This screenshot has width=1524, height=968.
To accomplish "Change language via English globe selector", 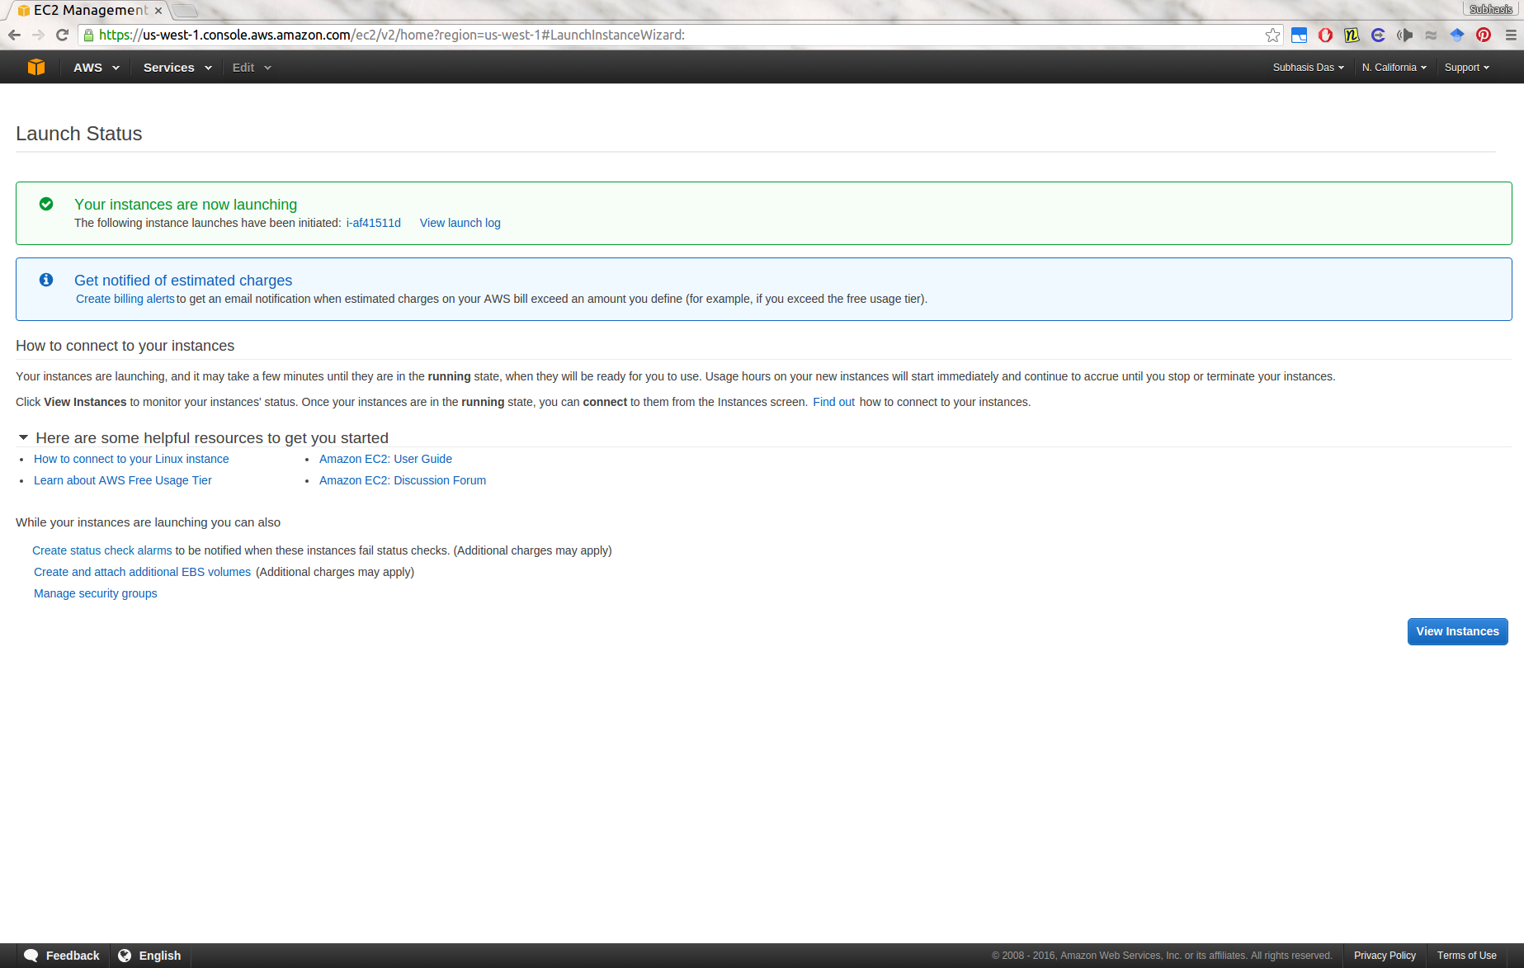I will pyautogui.click(x=150, y=956).
